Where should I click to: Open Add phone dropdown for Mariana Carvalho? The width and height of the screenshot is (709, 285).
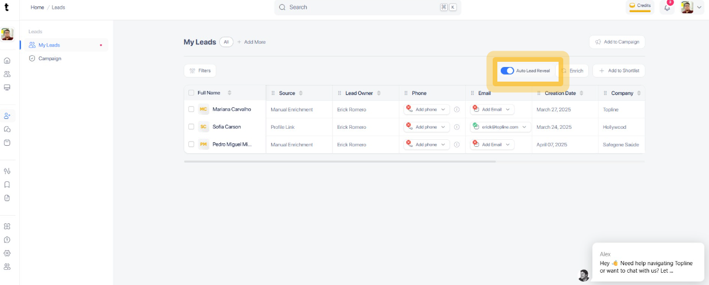point(427,110)
